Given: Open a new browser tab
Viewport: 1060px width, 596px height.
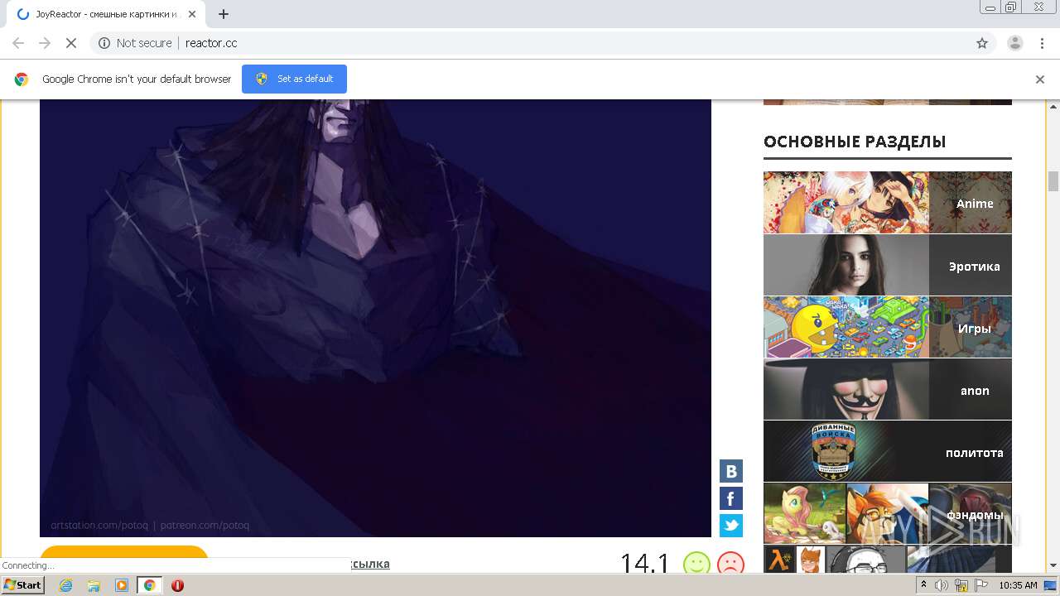Looking at the screenshot, I should [224, 14].
